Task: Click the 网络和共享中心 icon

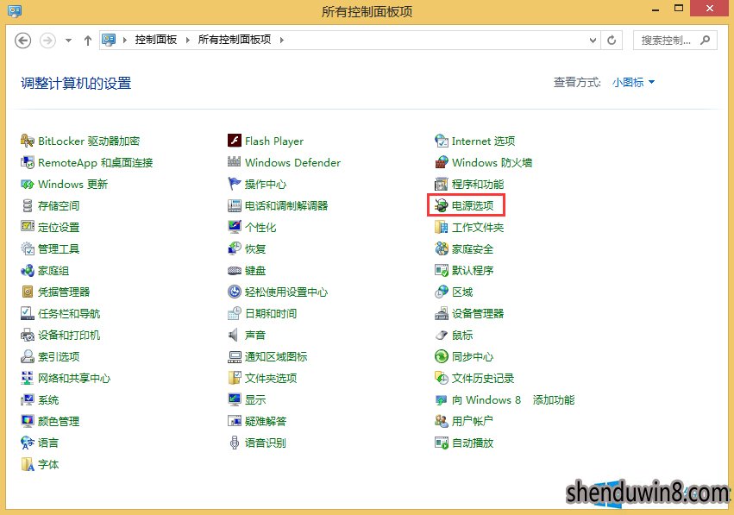Action: coord(27,378)
